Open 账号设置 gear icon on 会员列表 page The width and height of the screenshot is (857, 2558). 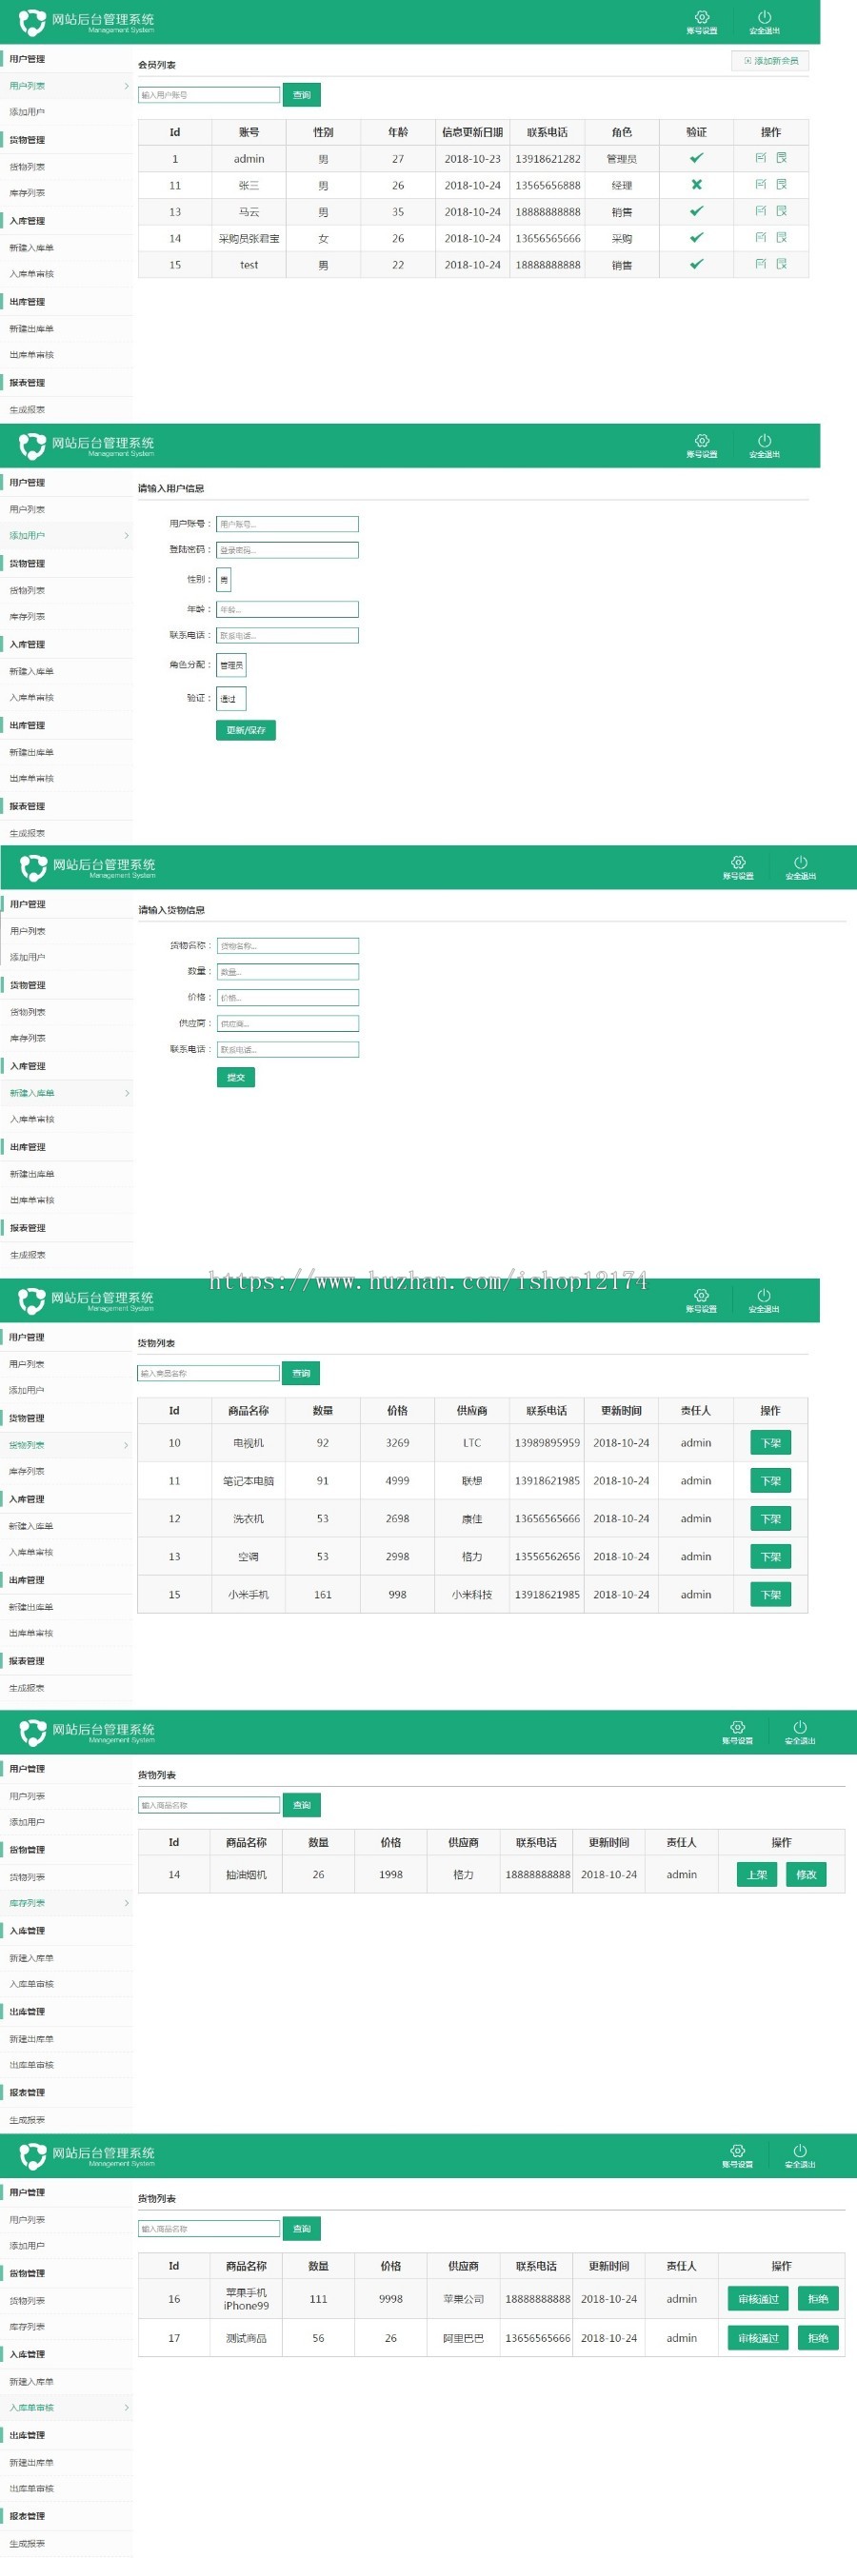[x=701, y=17]
